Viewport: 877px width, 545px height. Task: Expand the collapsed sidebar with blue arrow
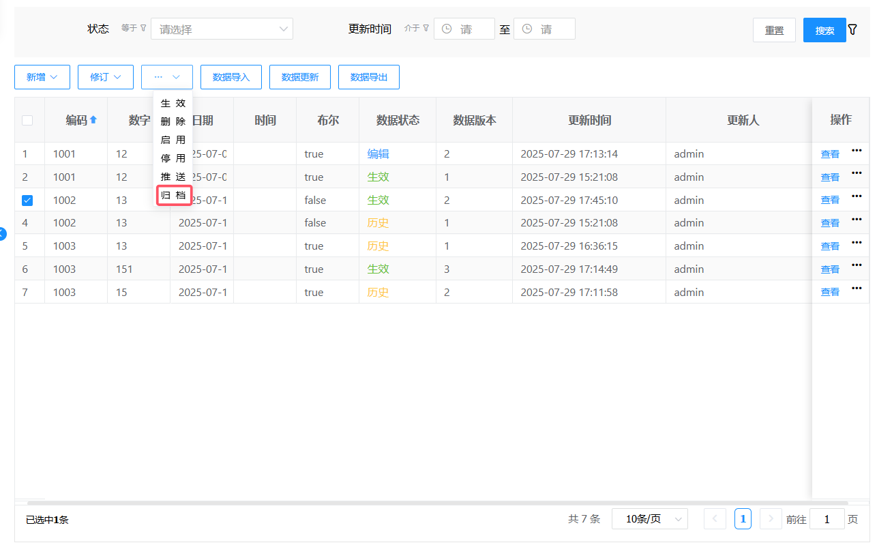click(x=2, y=234)
